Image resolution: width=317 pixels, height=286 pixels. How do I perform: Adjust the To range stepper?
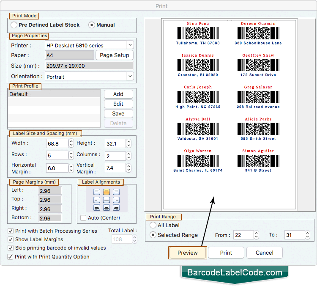tap(308, 235)
